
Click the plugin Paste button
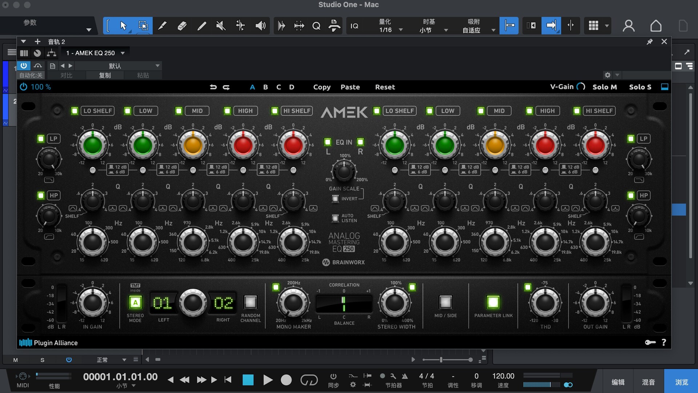[x=350, y=87]
